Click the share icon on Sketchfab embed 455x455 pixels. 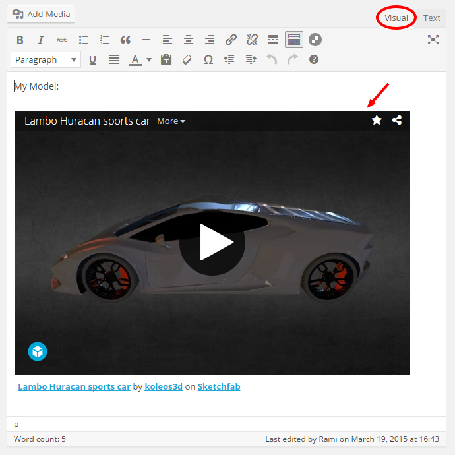(x=396, y=120)
